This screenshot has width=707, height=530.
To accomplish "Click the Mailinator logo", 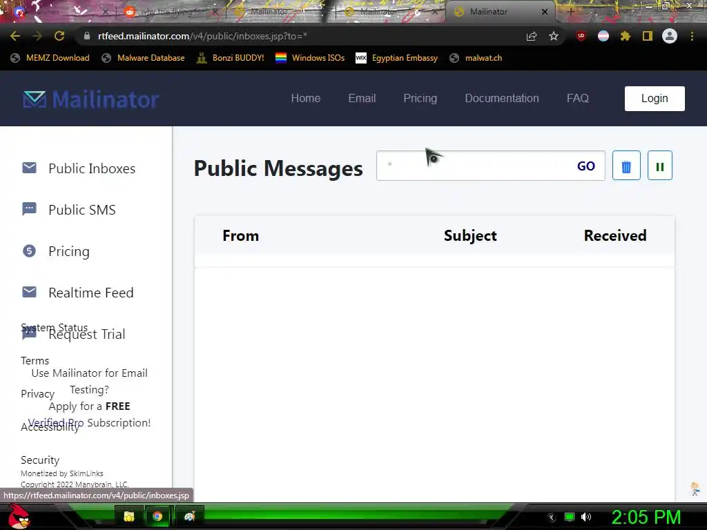I will coord(90,99).
